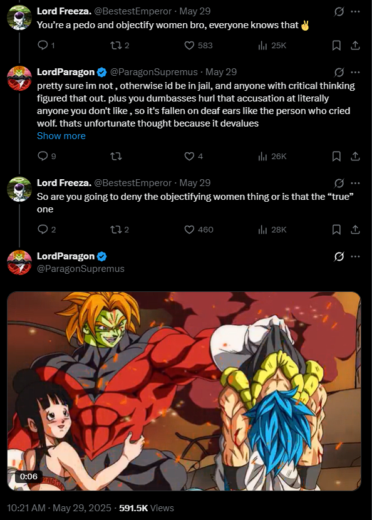The width and height of the screenshot is (372, 520).
Task: Open @ParagonSupremus handle on main post
Action: [x=81, y=269]
